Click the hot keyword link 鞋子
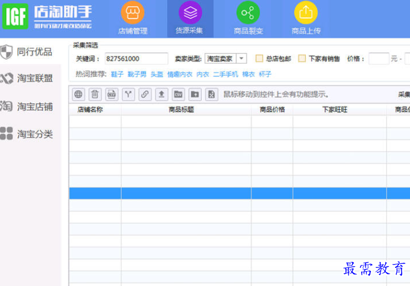410x286 pixels. [x=117, y=74]
